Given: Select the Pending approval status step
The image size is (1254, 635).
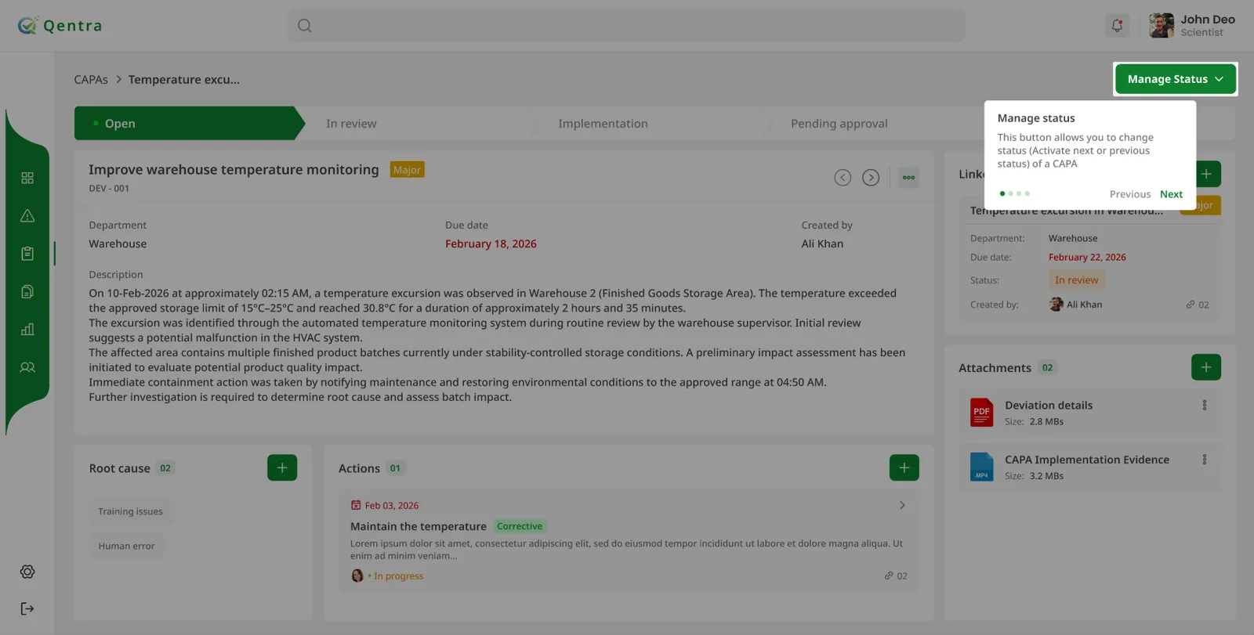Looking at the screenshot, I should tap(839, 124).
